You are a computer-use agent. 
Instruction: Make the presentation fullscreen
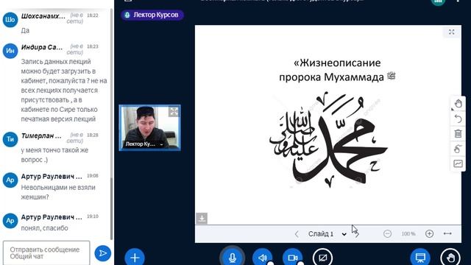point(451,32)
